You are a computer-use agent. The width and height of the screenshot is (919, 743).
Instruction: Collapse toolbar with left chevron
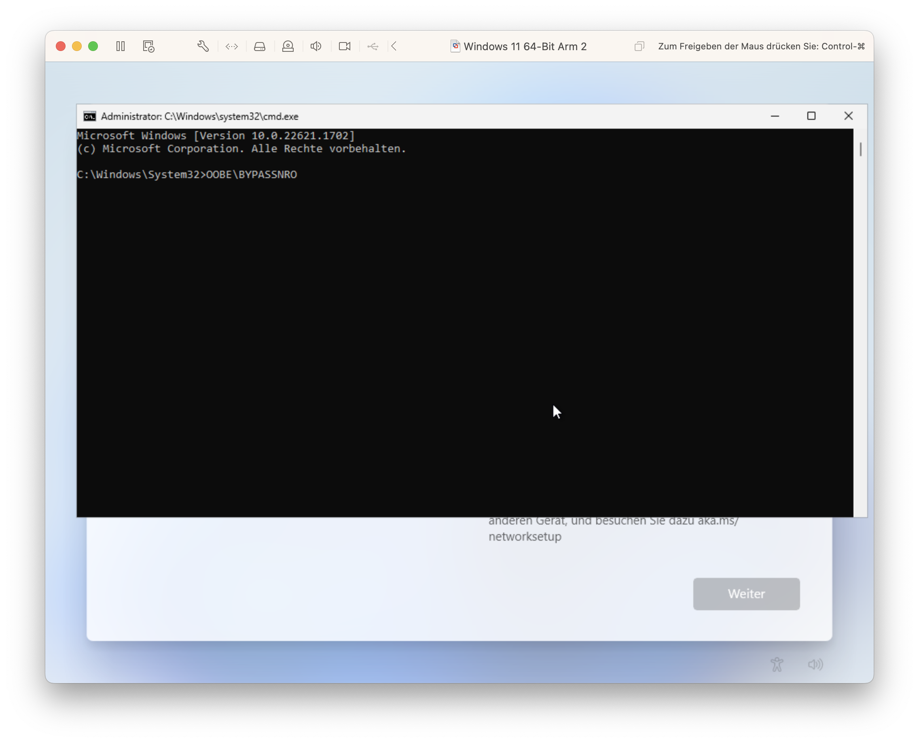click(x=394, y=46)
